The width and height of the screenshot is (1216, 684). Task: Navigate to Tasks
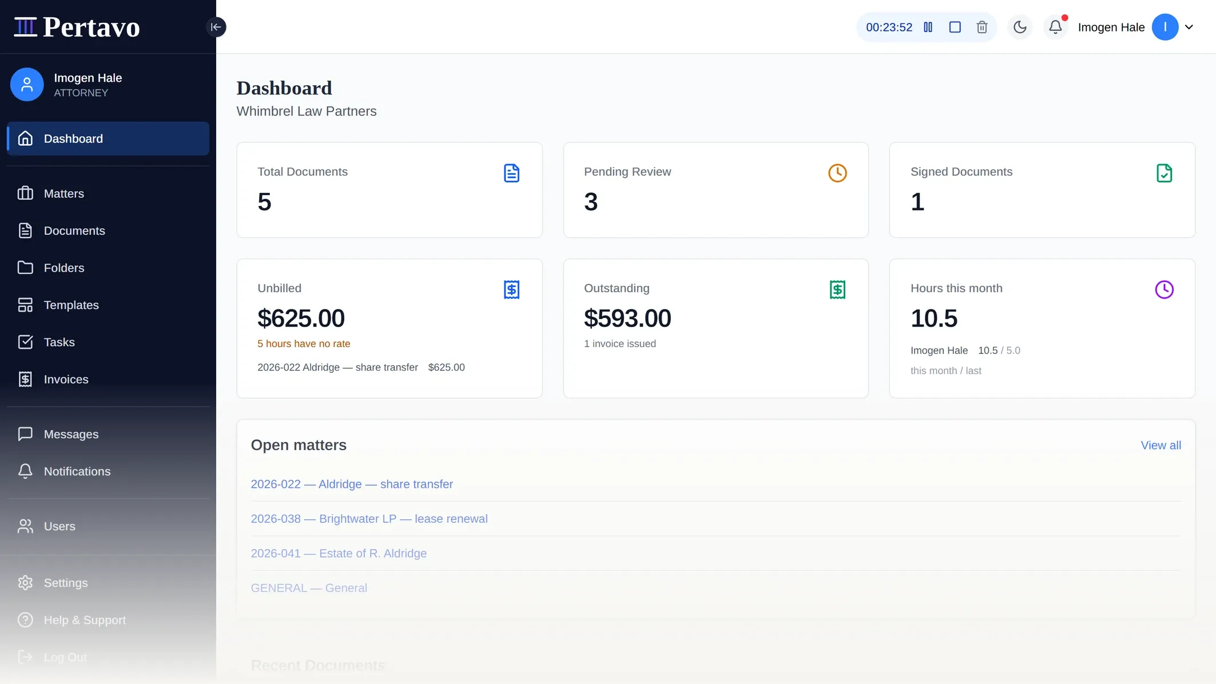pyautogui.click(x=108, y=342)
